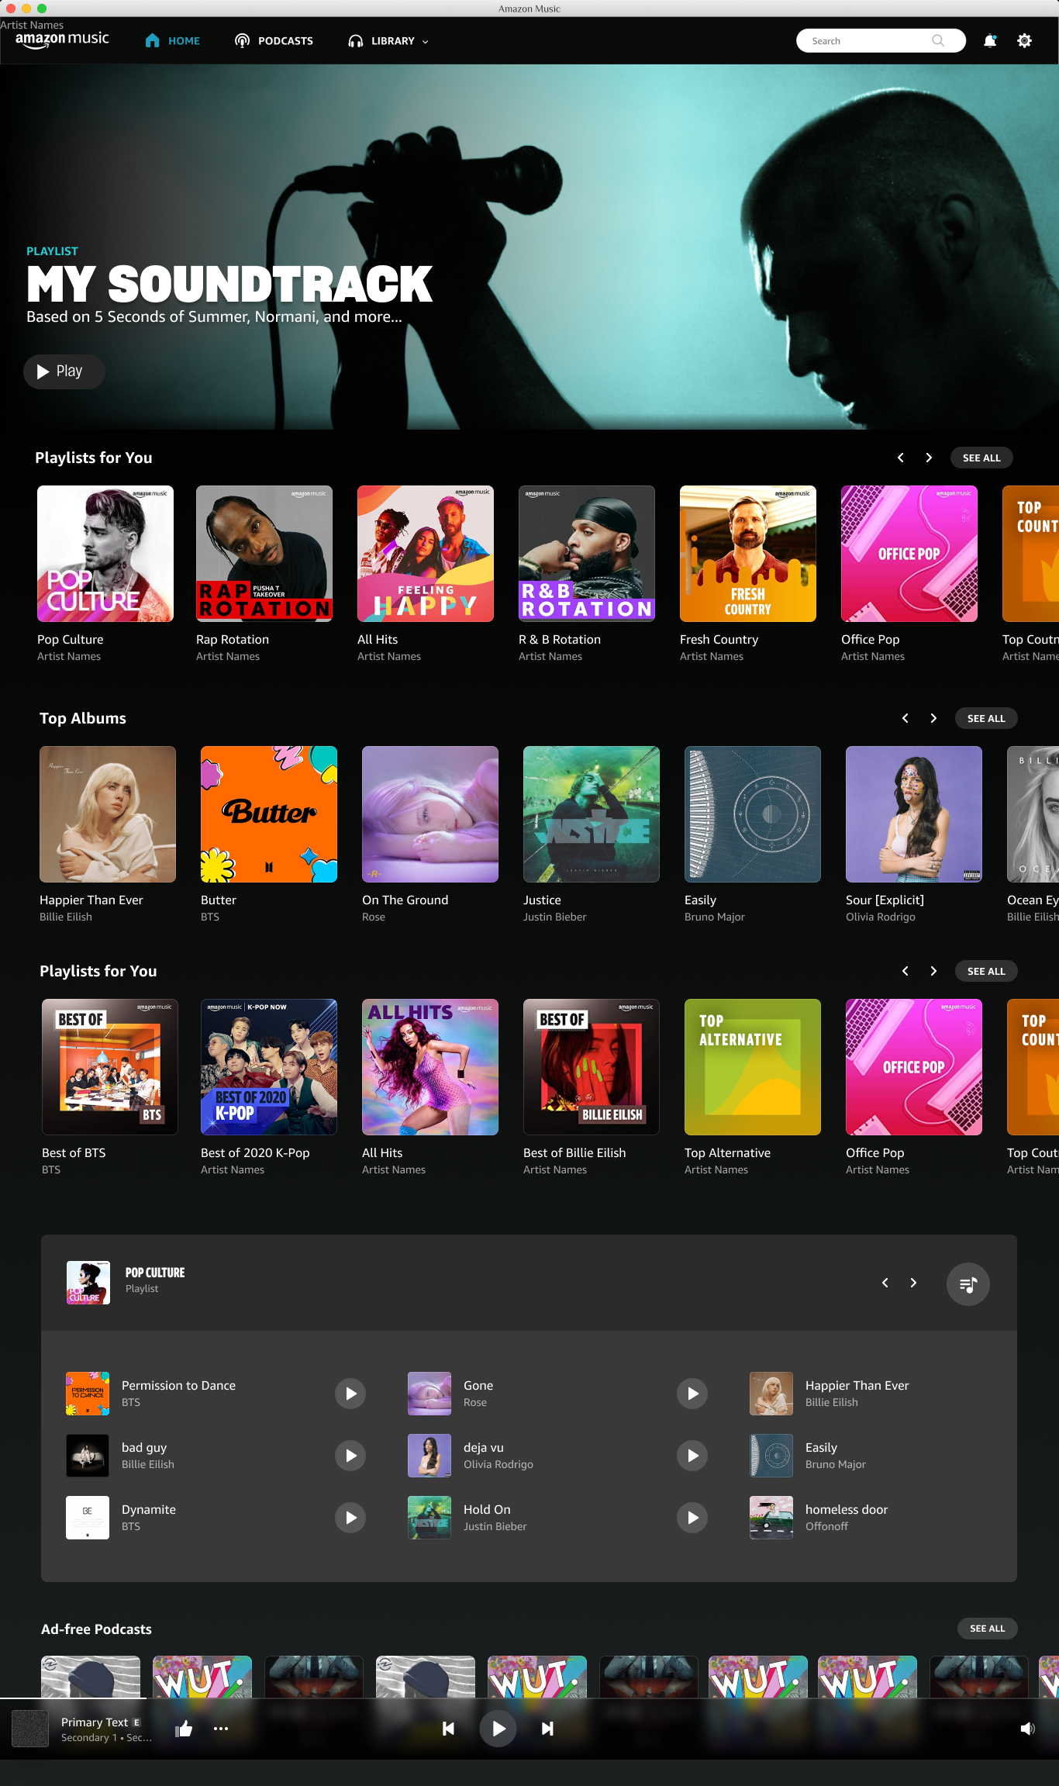Click the Easily song in Pop Culture list
This screenshot has width=1059, height=1786.
(x=821, y=1447)
